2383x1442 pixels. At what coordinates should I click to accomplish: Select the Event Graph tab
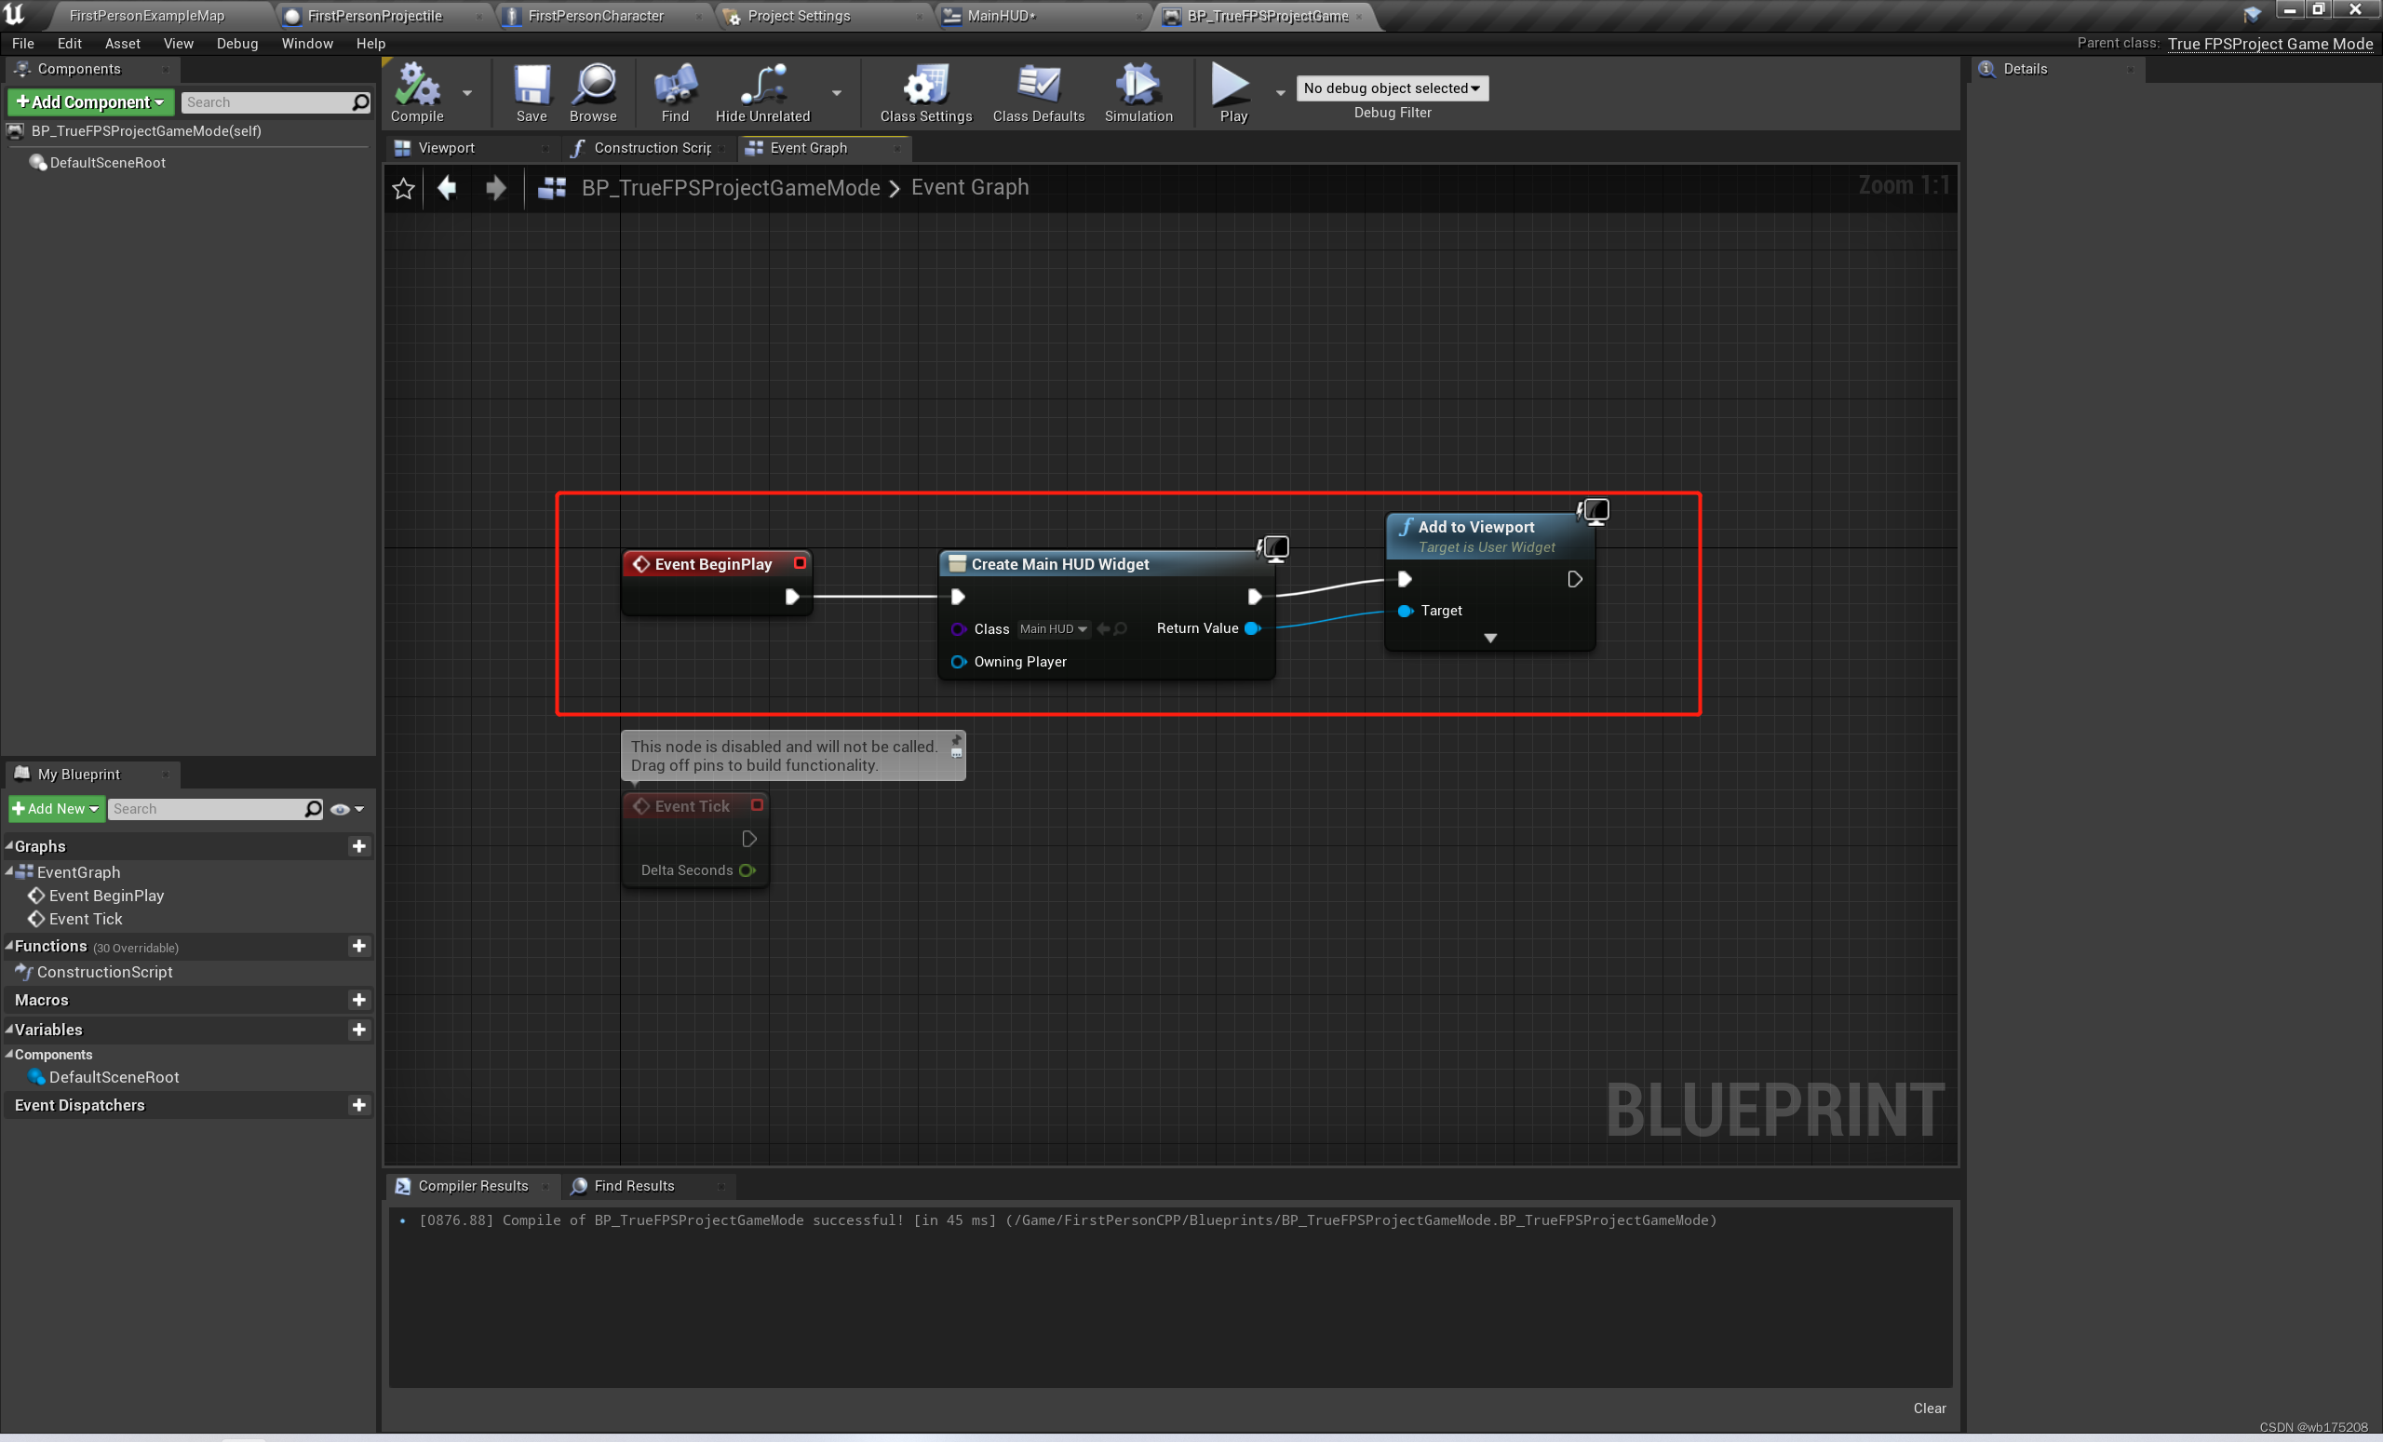point(807,146)
